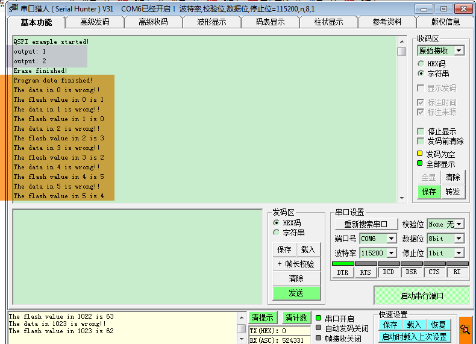Click the 转发 button
This screenshot has width=476, height=344.
tap(453, 192)
